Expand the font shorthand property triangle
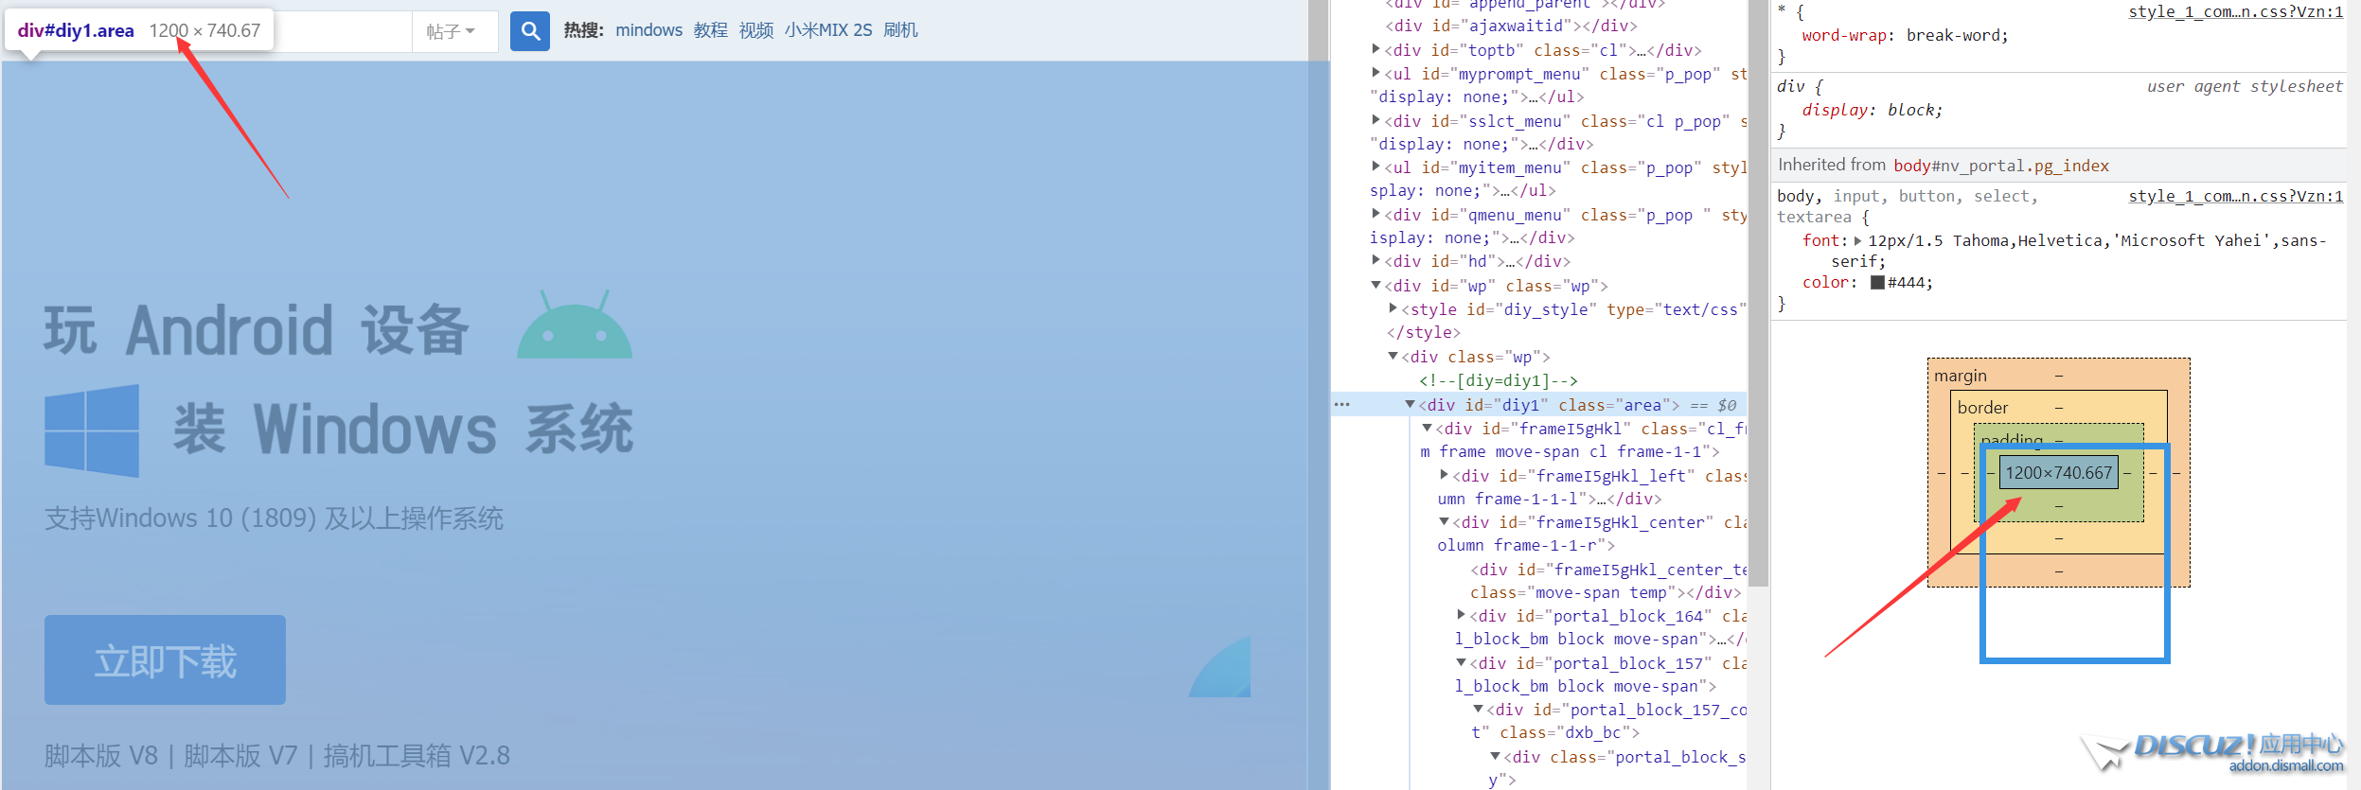The image size is (2361, 790). click(x=1857, y=240)
